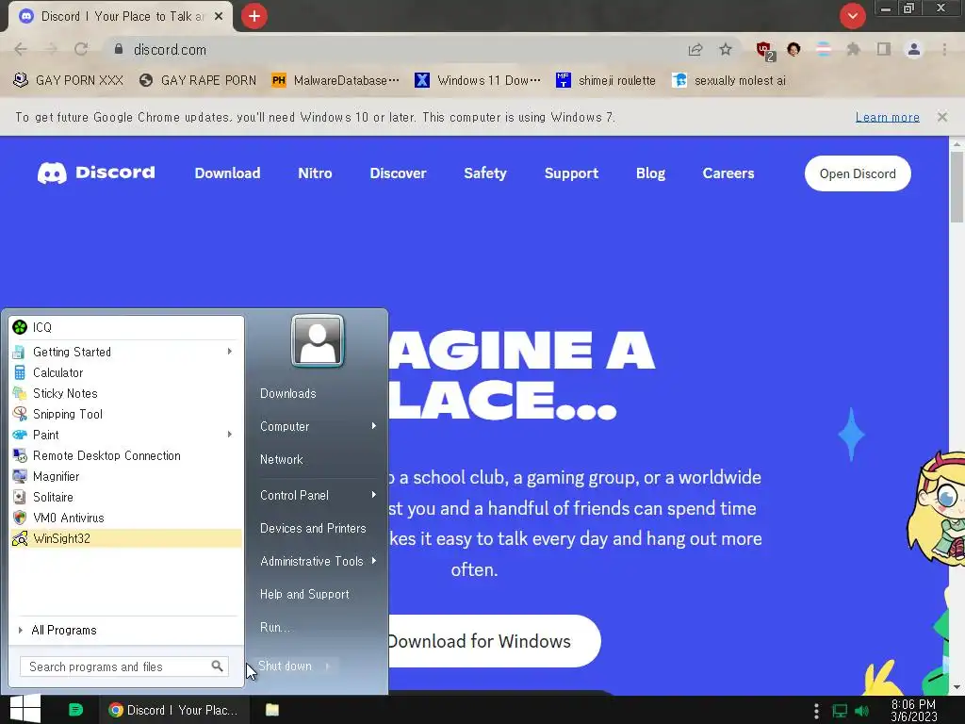
Task: Click the Search programs and files field
Action: pos(123,666)
